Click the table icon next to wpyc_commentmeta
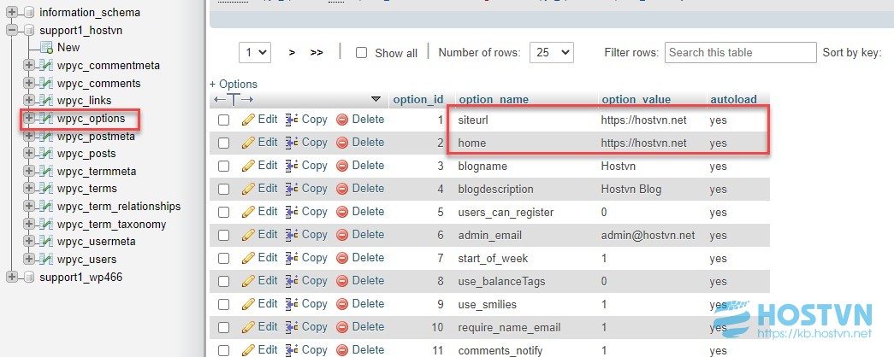 46,66
